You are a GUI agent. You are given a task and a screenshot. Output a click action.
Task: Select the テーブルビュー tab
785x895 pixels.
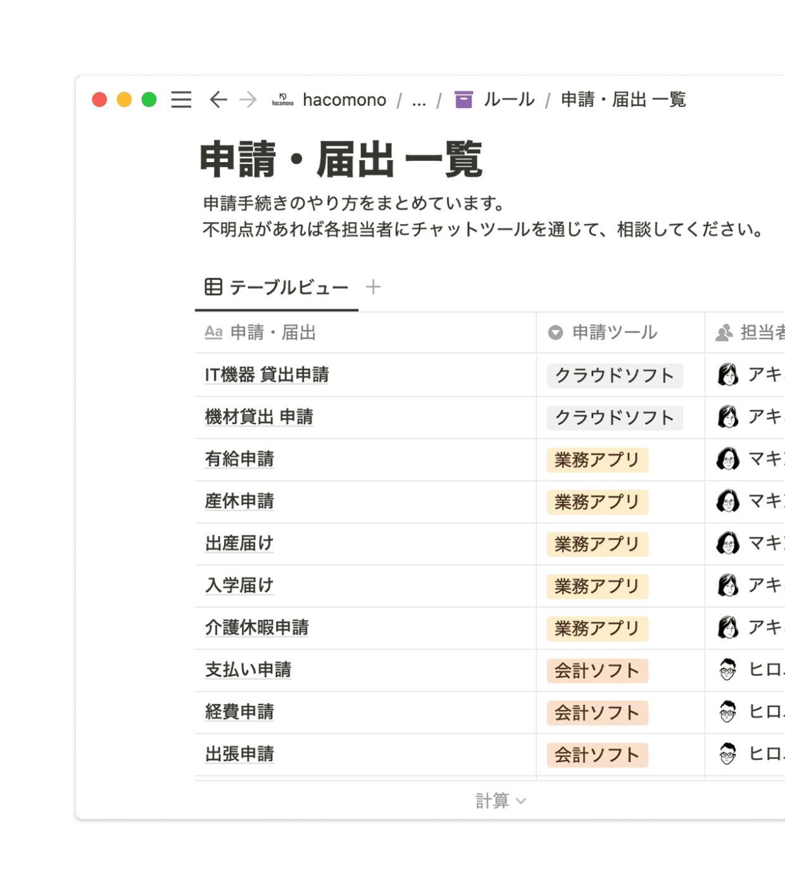pyautogui.click(x=277, y=287)
